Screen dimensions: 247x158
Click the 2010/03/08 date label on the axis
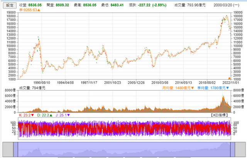tap(160, 83)
